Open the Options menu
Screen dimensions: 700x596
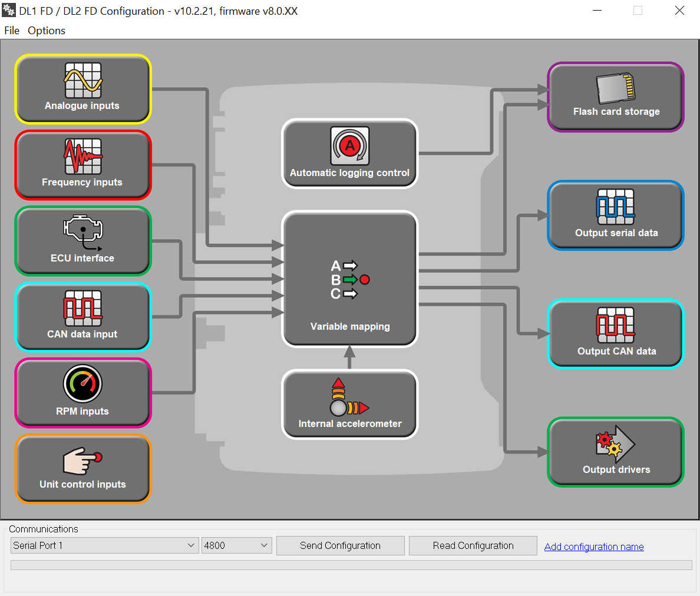(x=47, y=31)
